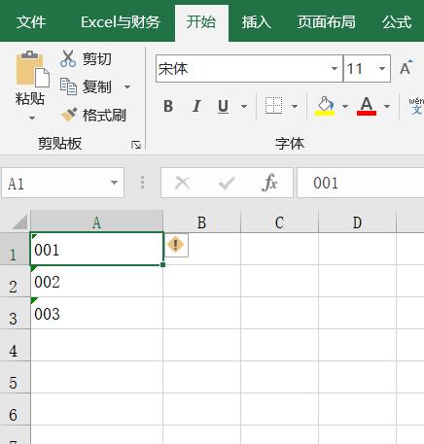424x444 pixels.
Task: Expand the Name Box dropdown arrow
Action: point(114,183)
